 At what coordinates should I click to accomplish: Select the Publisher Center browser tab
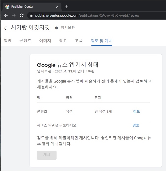coord(32,7)
